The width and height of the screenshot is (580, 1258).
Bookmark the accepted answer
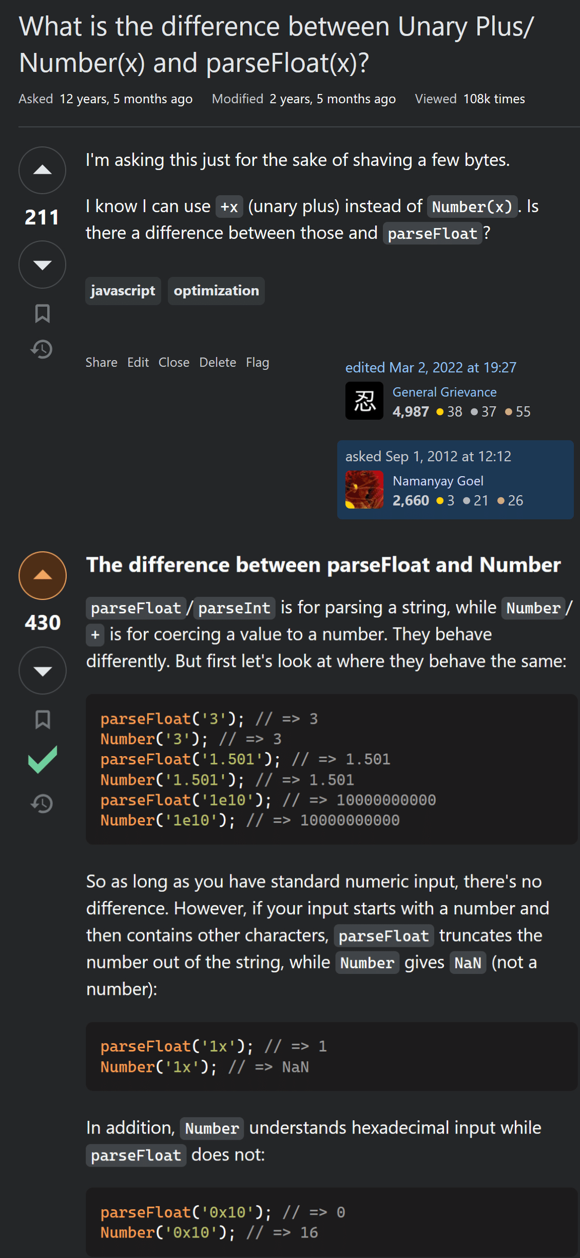pos(43,719)
